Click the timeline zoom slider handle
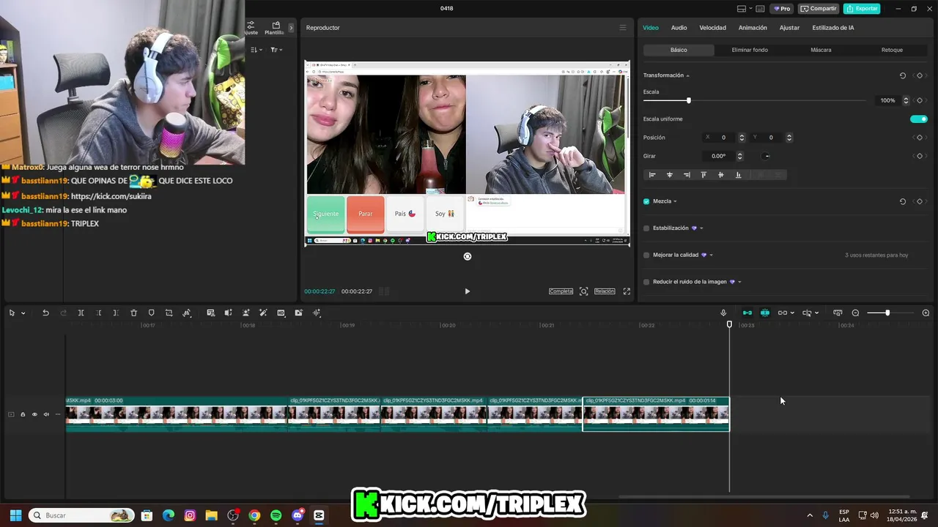 click(887, 313)
